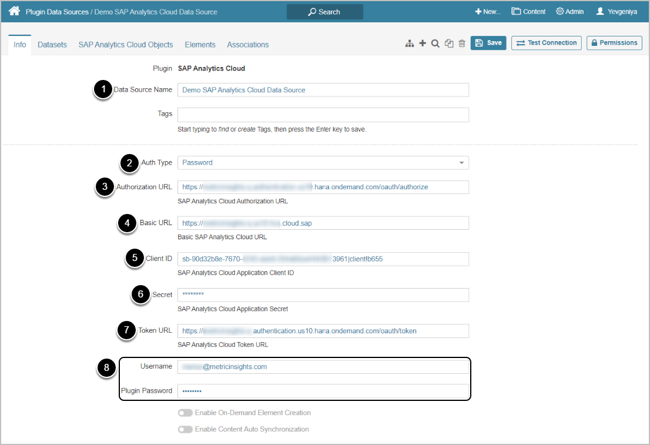
Task: Click the Secret field
Action: coord(323,295)
